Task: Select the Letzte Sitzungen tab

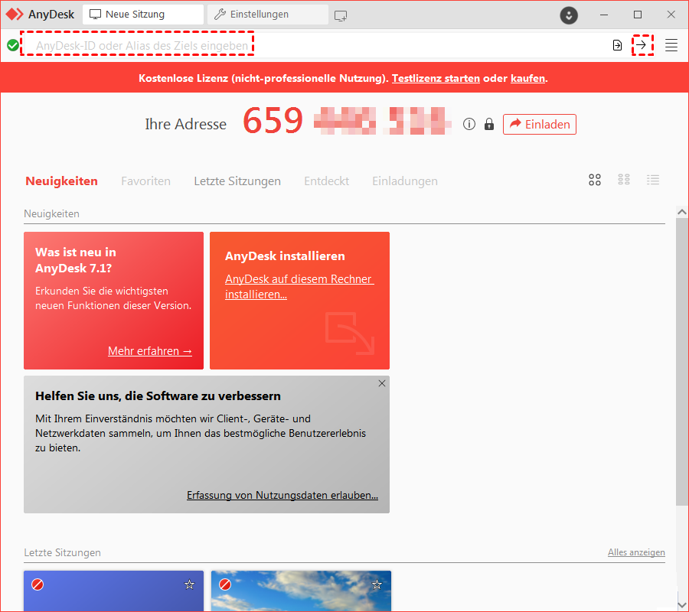Action: tap(237, 181)
